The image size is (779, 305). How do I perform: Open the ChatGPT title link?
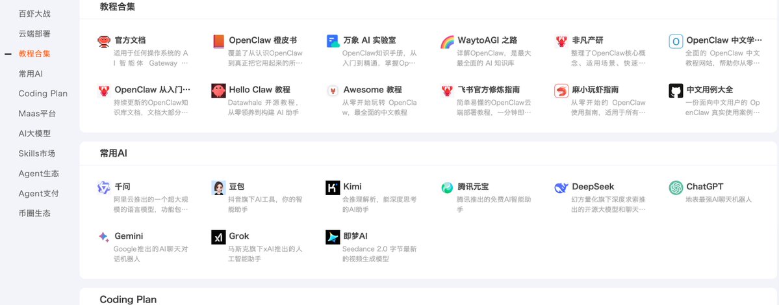point(705,187)
